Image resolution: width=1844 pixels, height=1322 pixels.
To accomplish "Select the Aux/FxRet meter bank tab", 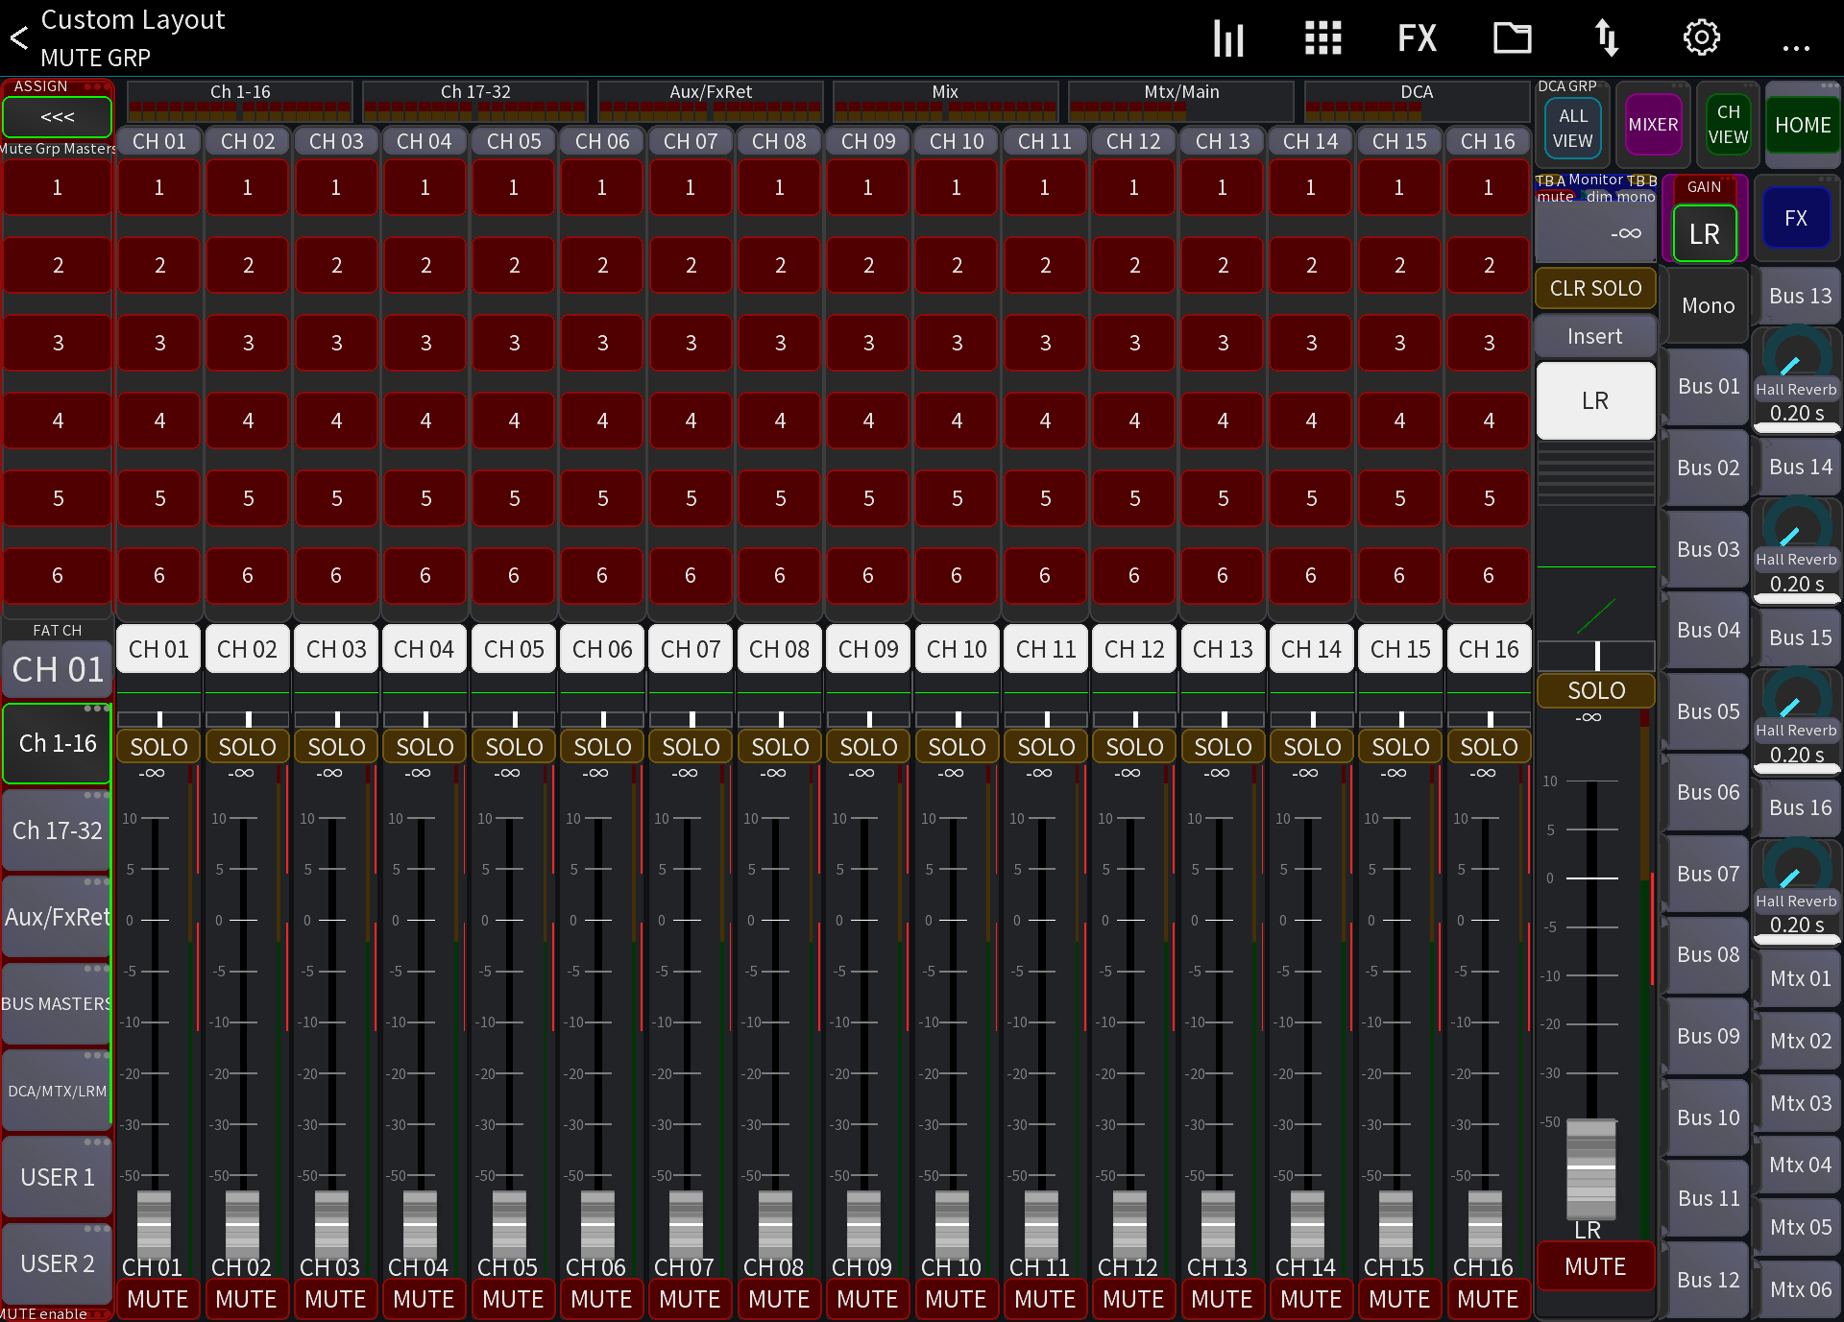I will pos(711,100).
